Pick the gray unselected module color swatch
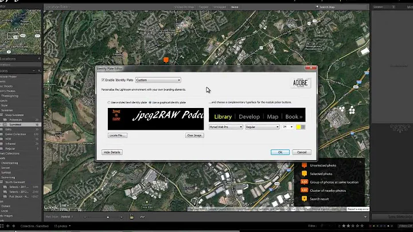 (303, 127)
